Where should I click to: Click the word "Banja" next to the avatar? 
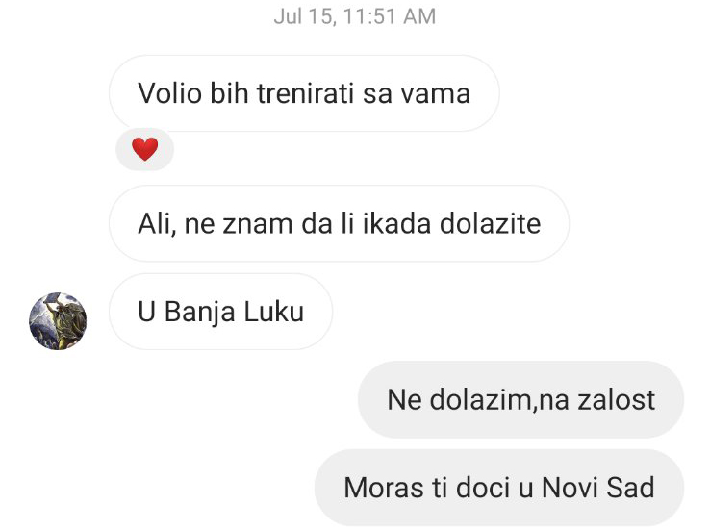pos(200,313)
